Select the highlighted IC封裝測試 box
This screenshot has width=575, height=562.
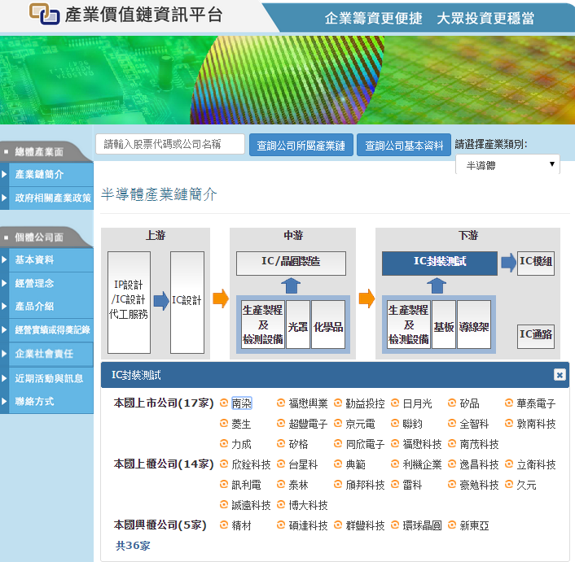[x=440, y=264]
